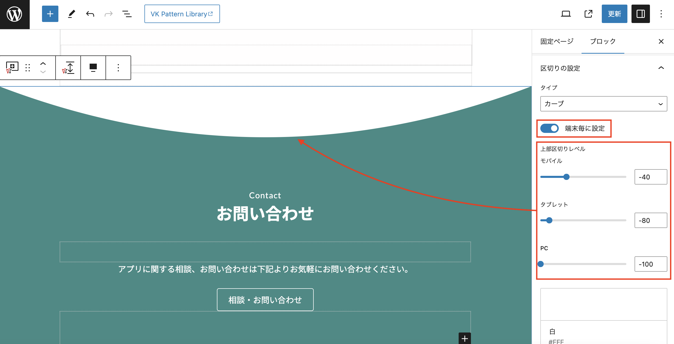The width and height of the screenshot is (674, 344).
Task: Select the お問い合わせ heading
Action: point(265,213)
